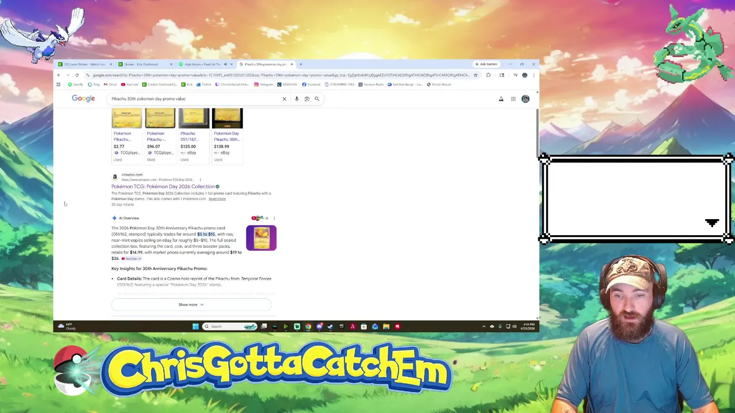The width and height of the screenshot is (735, 413).
Task: Click the Chrome back arrow
Action: tap(59, 75)
